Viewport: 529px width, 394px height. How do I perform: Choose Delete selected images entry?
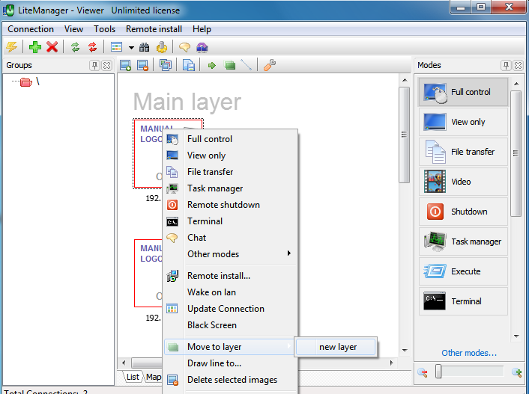[230, 380]
